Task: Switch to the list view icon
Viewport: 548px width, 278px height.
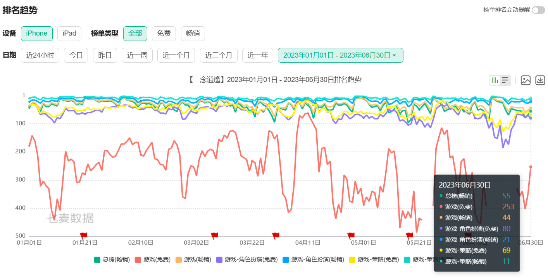Action: pyautogui.click(x=505, y=80)
